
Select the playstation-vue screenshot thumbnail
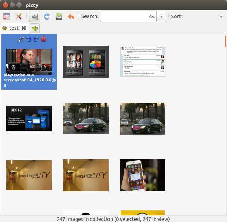[29, 61]
